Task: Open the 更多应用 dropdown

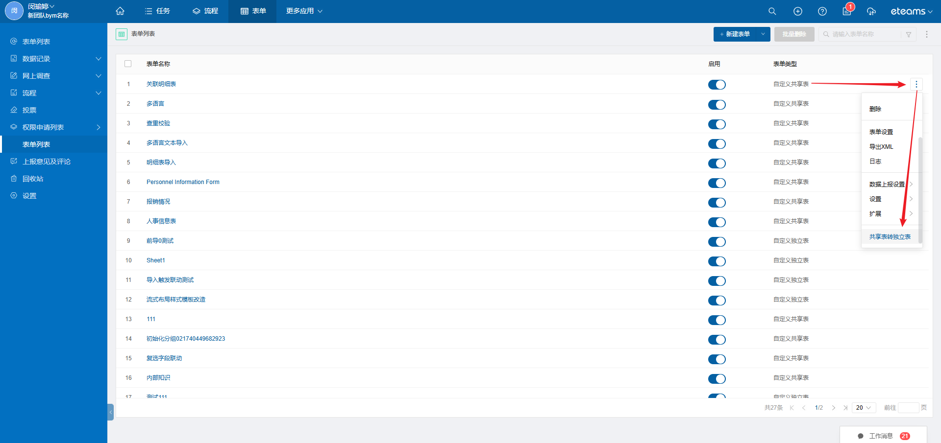Action: pos(304,11)
